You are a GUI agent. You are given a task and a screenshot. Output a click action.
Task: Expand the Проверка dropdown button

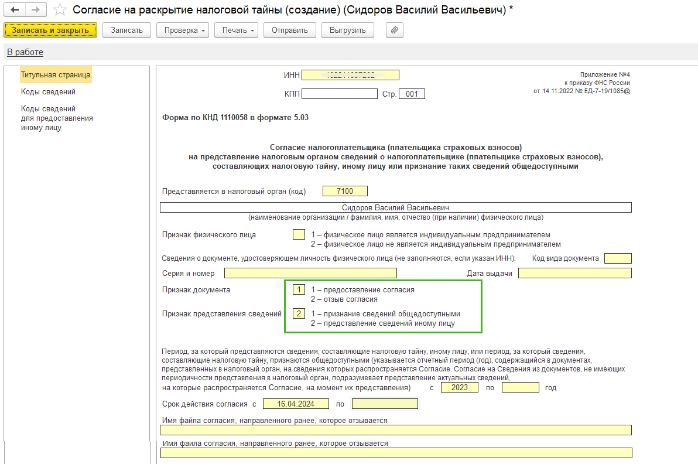tap(183, 30)
